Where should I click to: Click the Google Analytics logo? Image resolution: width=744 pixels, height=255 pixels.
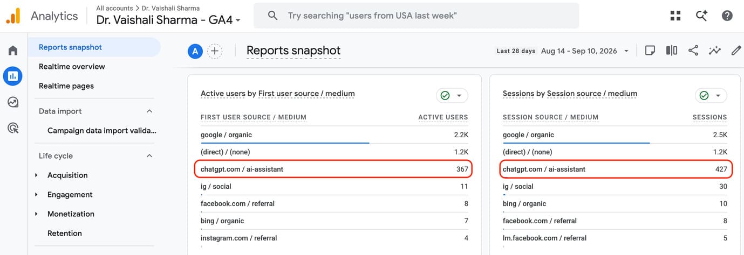pos(13,16)
